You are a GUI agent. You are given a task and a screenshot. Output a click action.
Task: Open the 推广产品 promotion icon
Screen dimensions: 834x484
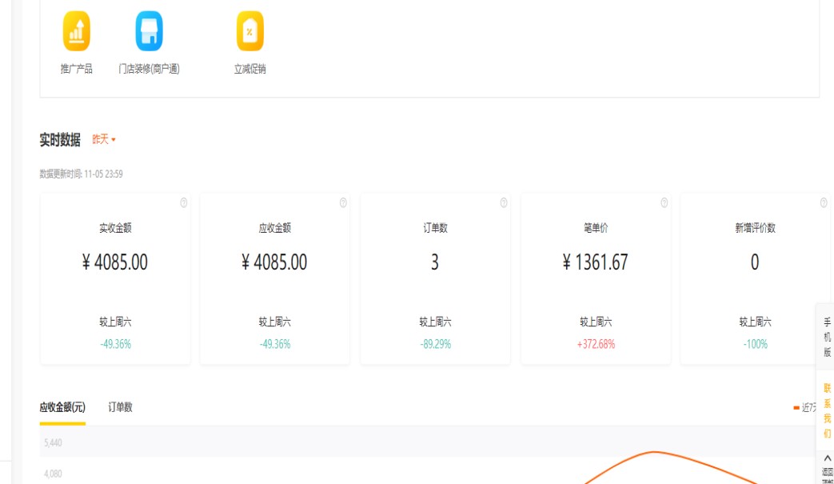[77, 32]
